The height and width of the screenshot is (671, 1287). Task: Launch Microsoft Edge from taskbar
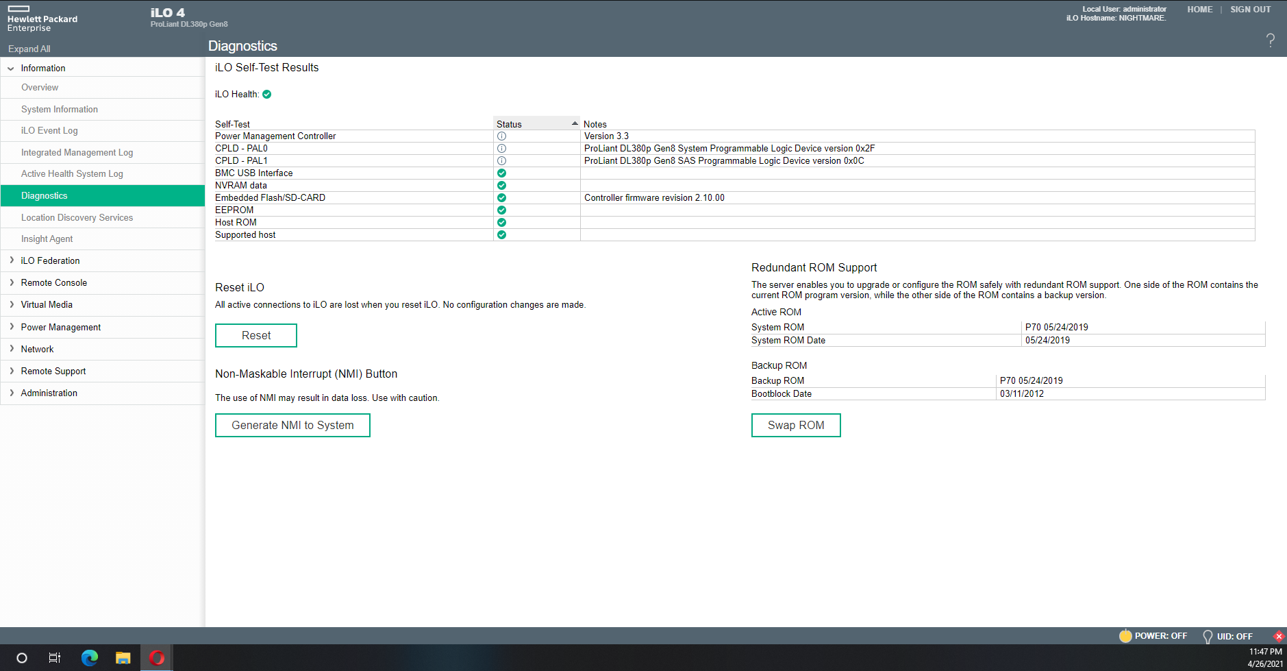coord(90,658)
